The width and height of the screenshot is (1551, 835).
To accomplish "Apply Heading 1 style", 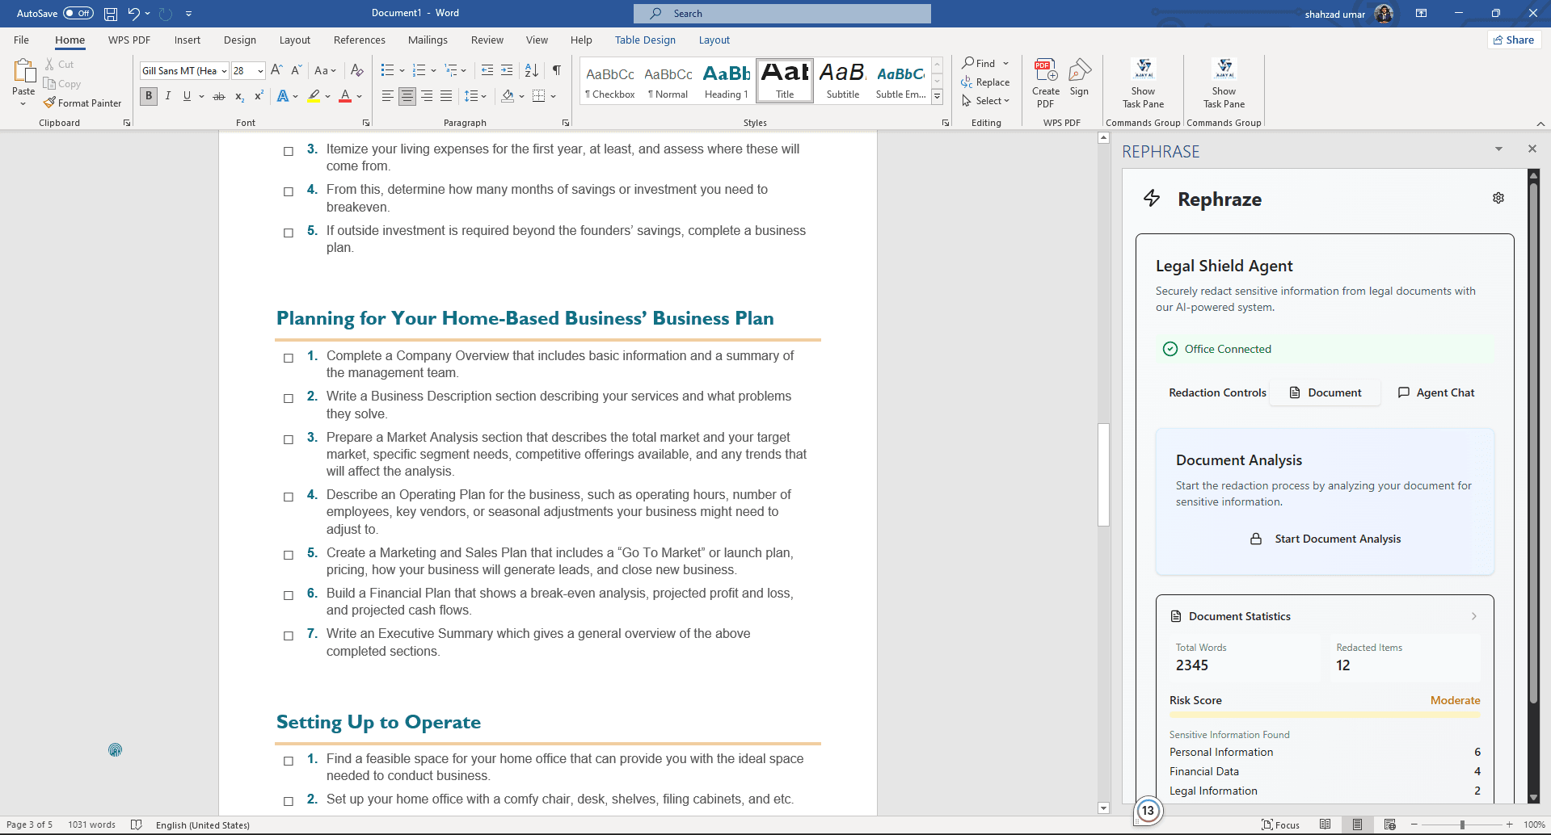I will (x=727, y=82).
